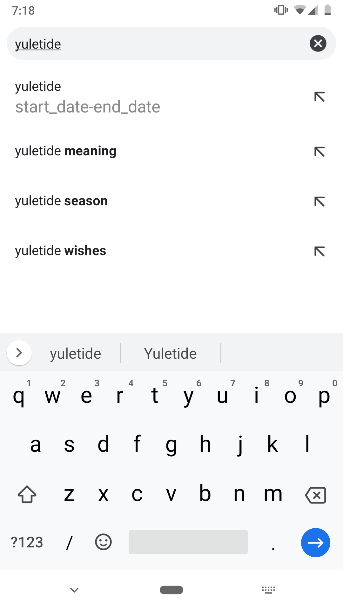
Task: Focus the yuletide search field
Action: point(159,44)
